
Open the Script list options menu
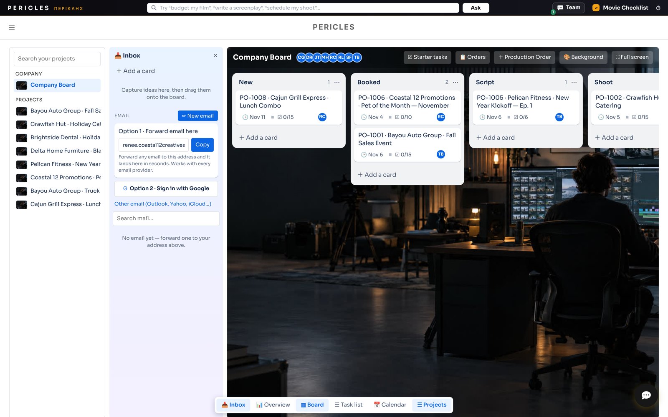[574, 82]
